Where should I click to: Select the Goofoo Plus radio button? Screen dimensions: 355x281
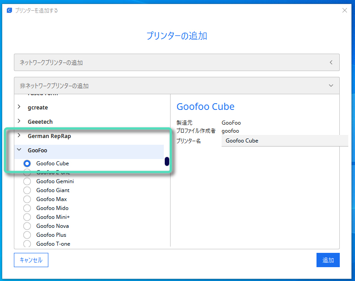(27, 235)
